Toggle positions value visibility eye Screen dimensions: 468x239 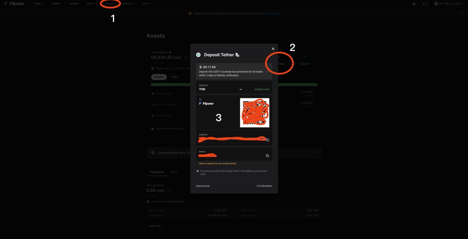tap(169, 191)
